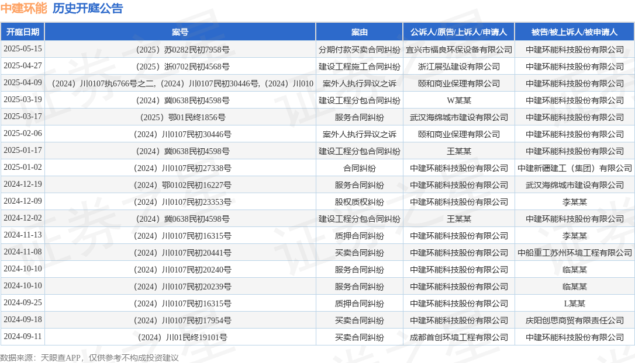Select the 开庭日期 column header

(23, 32)
